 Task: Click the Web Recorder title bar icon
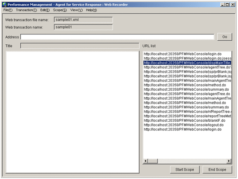tap(5, 4)
